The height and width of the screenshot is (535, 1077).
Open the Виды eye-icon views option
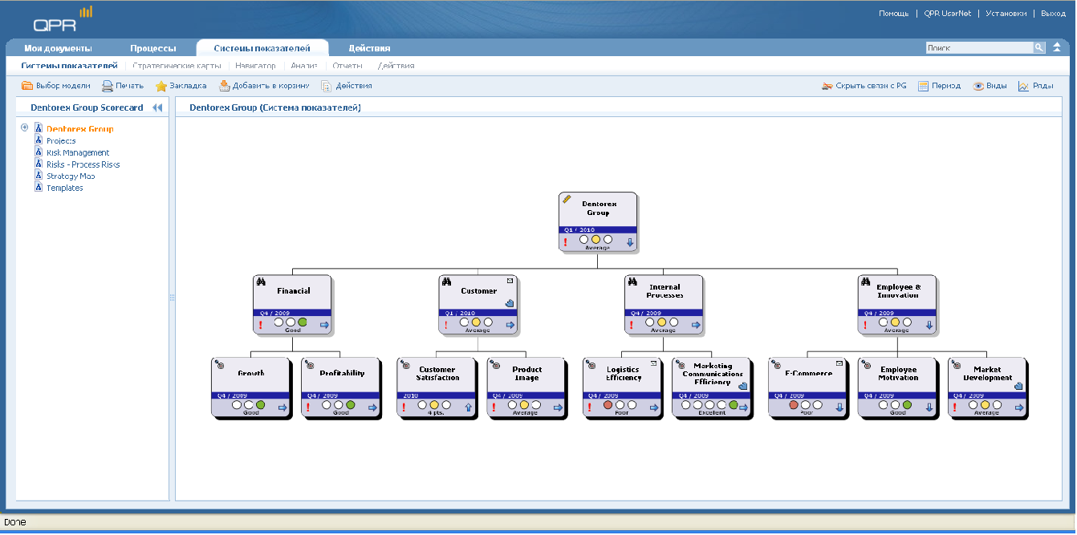[x=990, y=86]
